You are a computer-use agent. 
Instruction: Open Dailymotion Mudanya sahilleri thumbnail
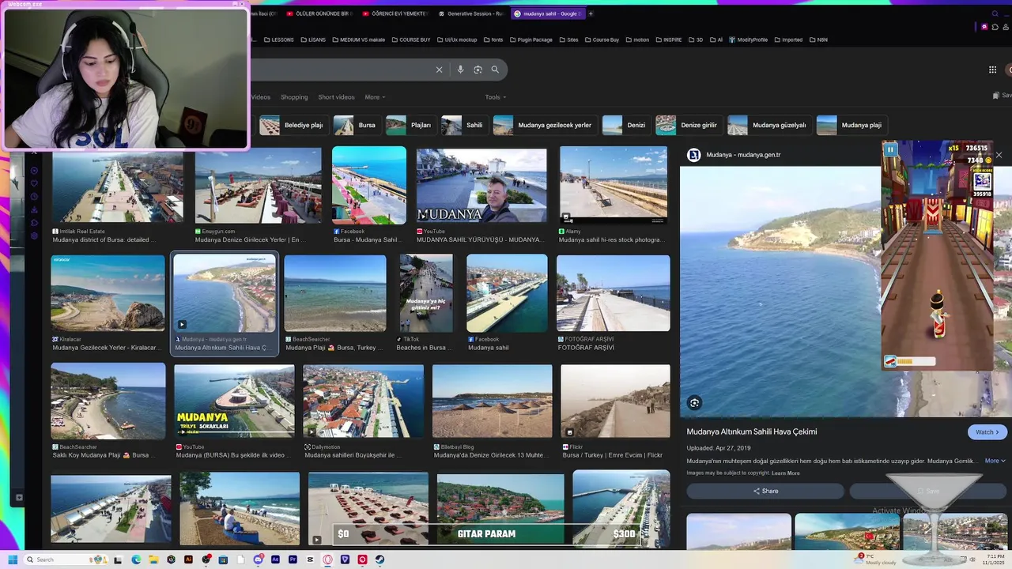(364, 401)
